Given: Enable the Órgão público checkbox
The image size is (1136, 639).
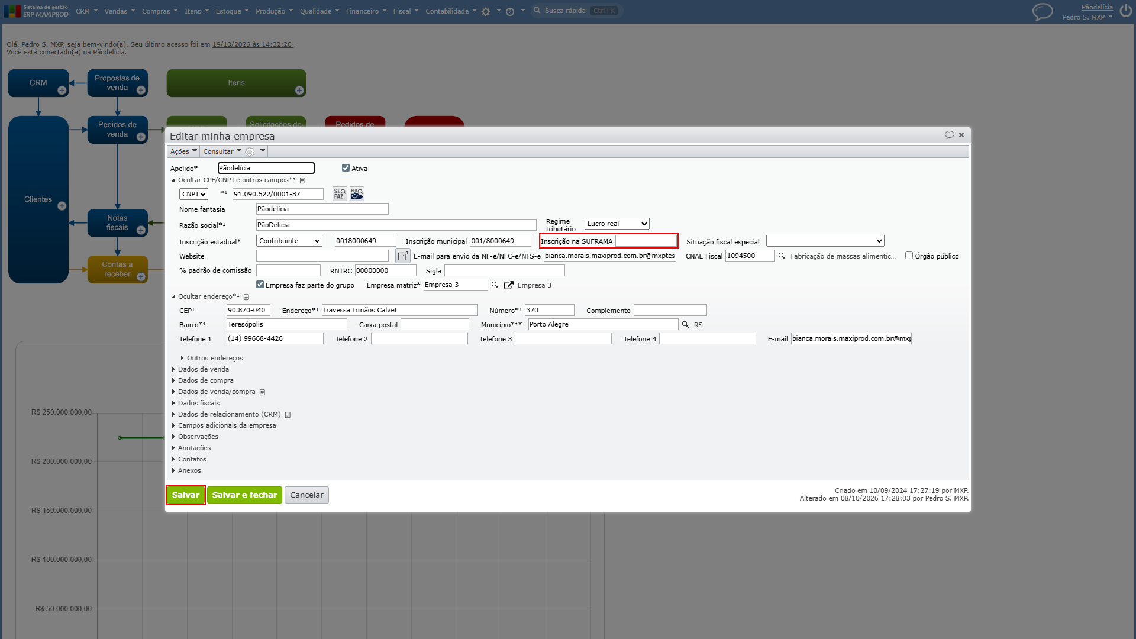Looking at the screenshot, I should (909, 256).
